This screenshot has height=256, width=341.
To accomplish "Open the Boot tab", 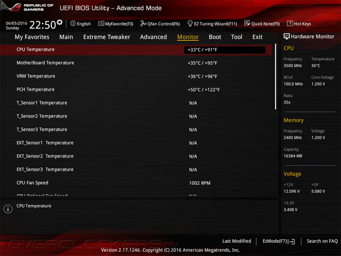I will [x=215, y=37].
